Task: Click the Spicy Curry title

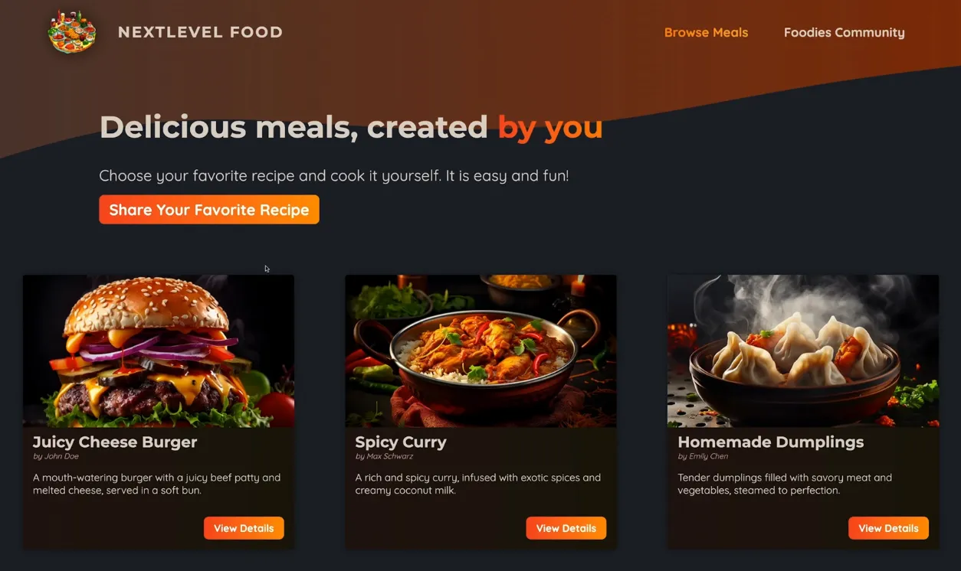Action: coord(401,442)
